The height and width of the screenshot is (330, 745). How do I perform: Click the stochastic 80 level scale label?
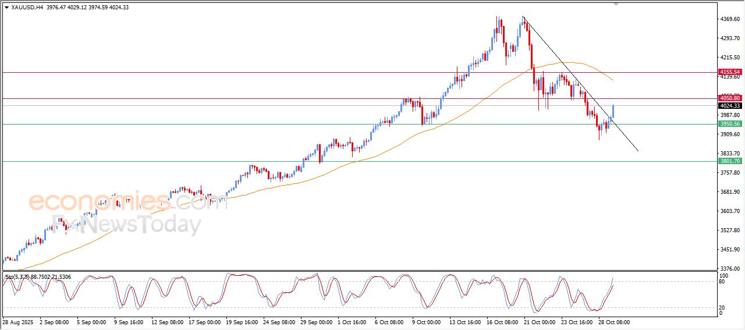[723, 282]
